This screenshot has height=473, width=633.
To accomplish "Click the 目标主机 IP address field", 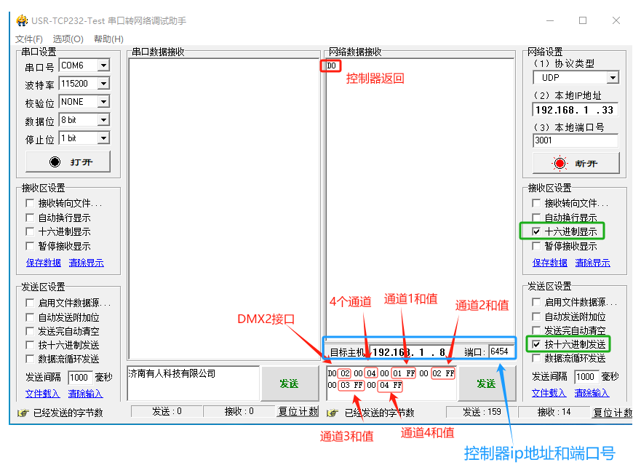I will pos(412,351).
